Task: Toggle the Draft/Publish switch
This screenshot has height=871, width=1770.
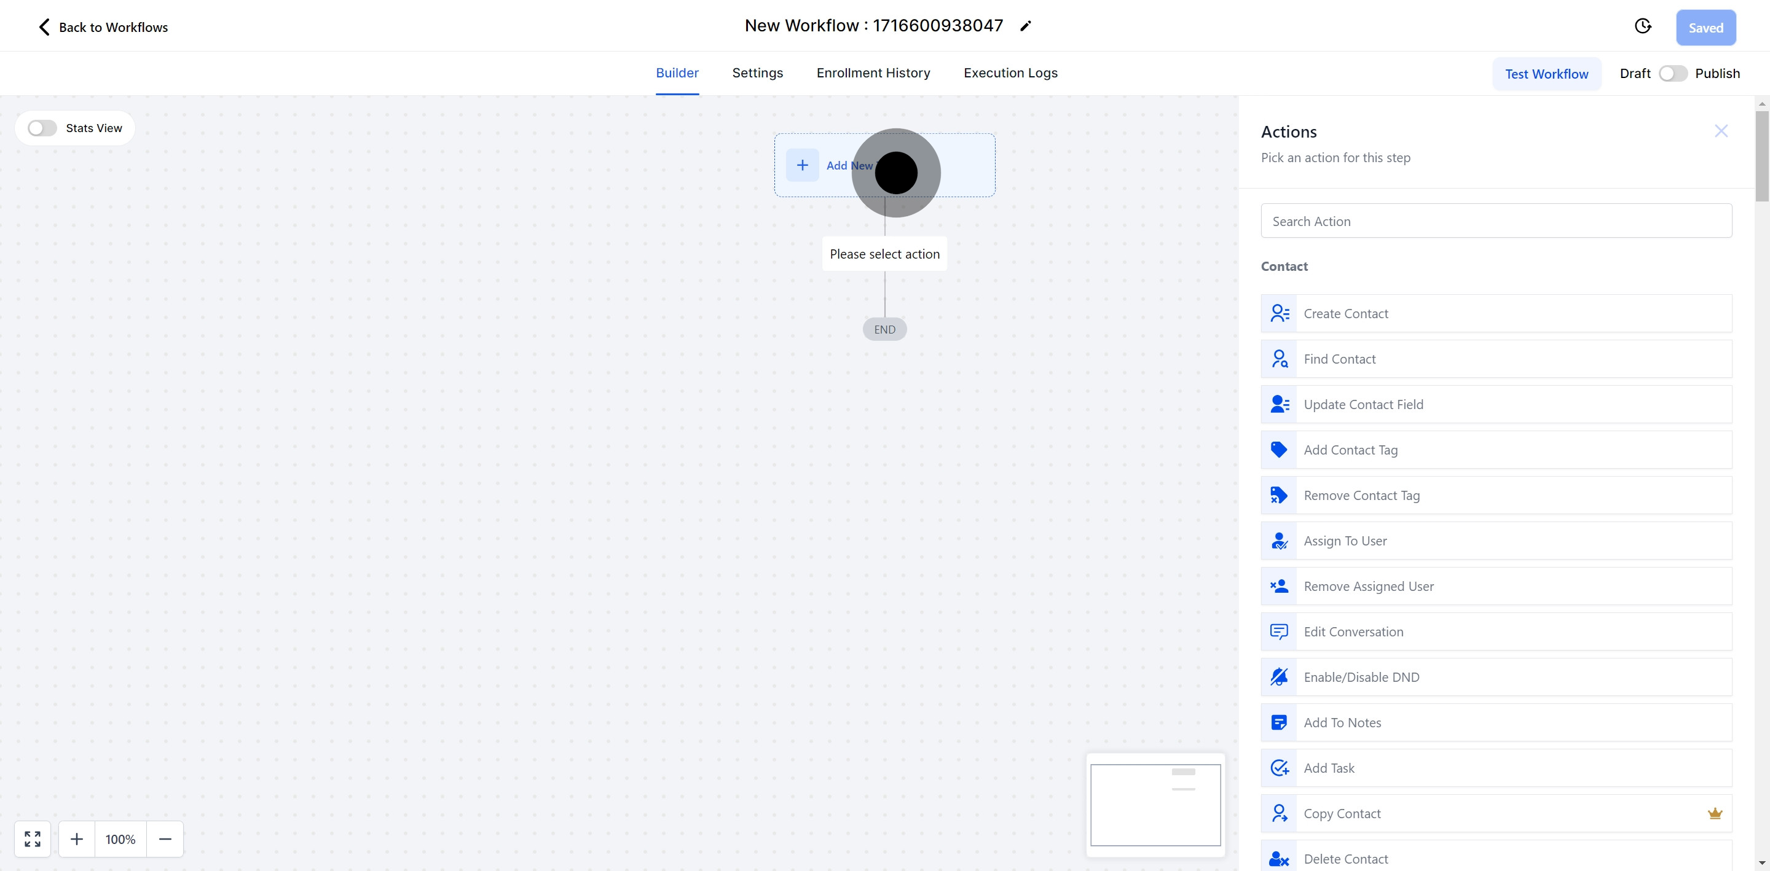Action: tap(1672, 74)
